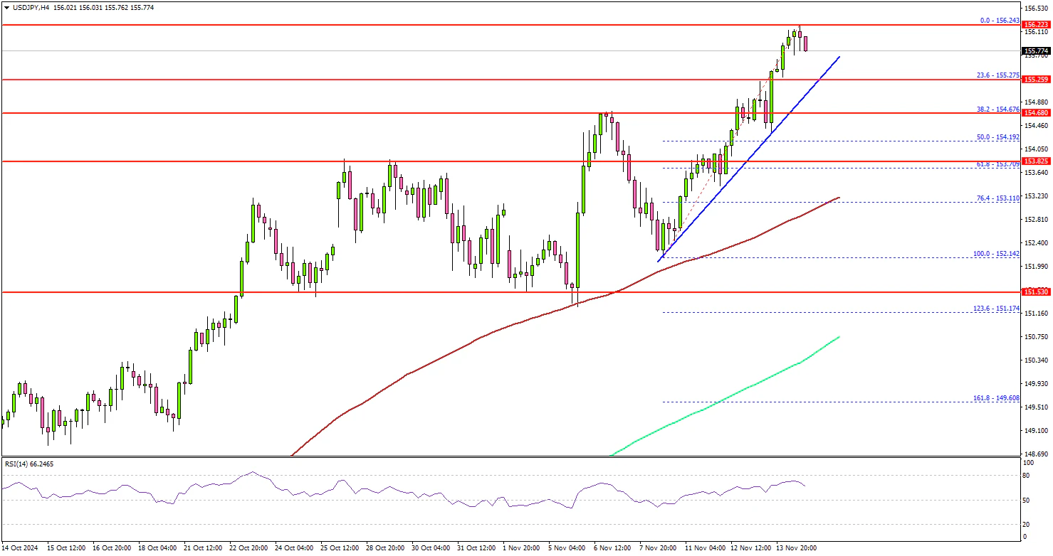Select the red 153.825 price level tag
This screenshot has width=1053, height=556.
tap(1036, 161)
